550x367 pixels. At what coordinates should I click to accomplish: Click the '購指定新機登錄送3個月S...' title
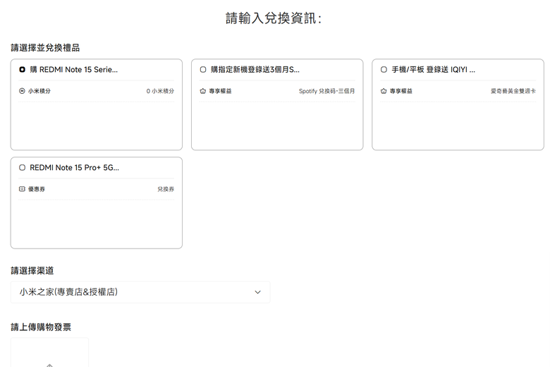(x=255, y=70)
